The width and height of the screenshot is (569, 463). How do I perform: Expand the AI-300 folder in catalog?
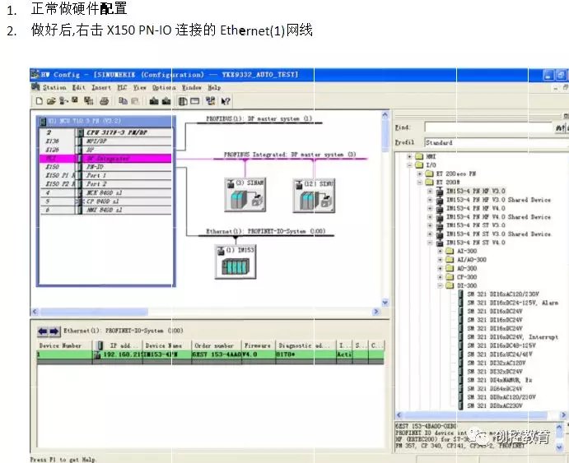(x=441, y=252)
